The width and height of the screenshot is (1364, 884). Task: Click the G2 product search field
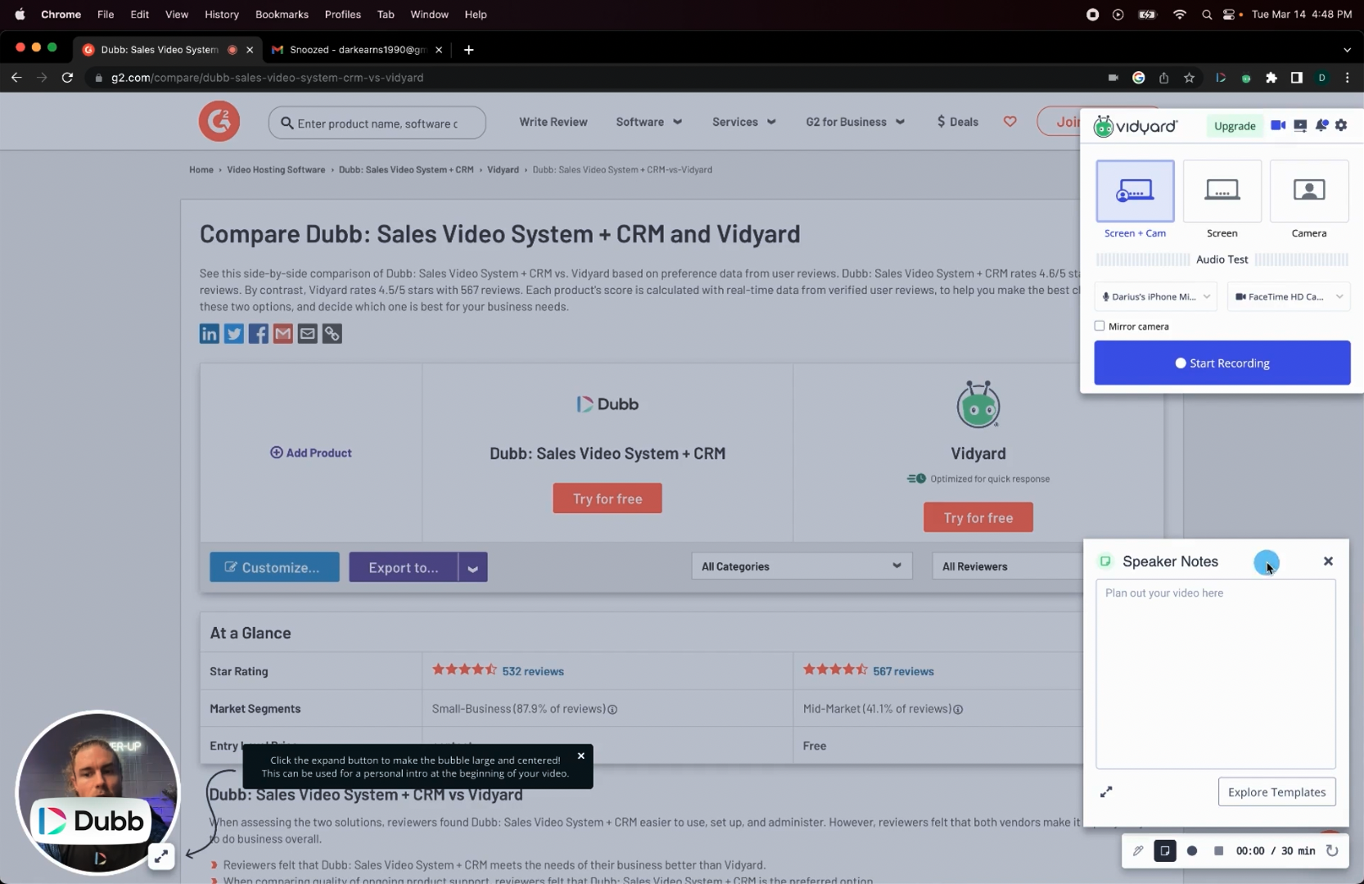tap(377, 123)
